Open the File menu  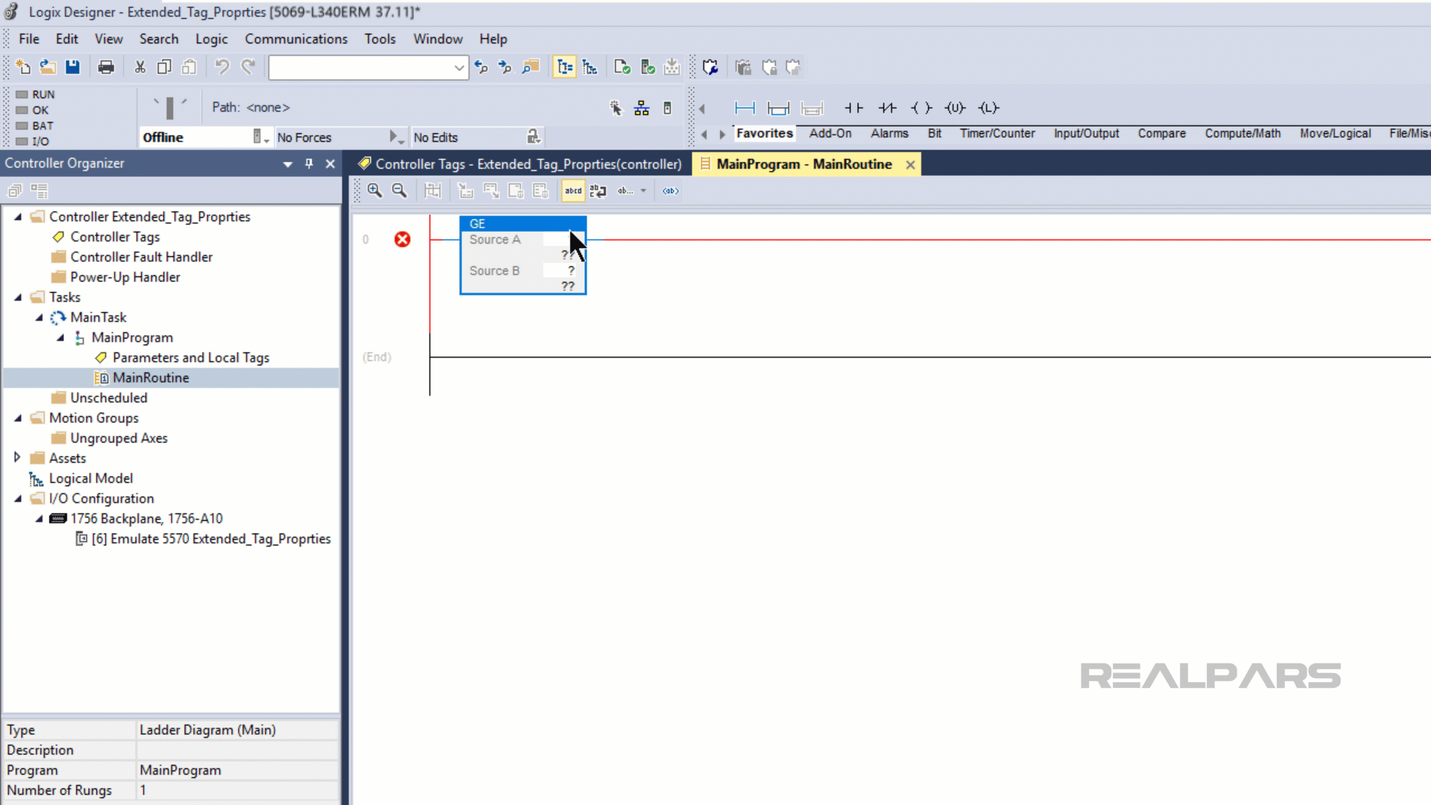[x=29, y=39]
